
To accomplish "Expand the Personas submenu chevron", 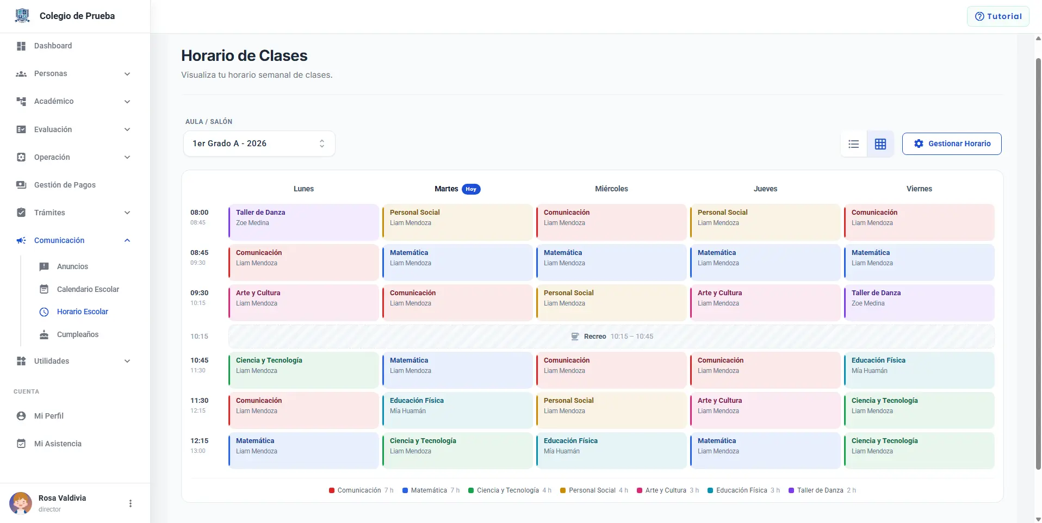I will click(127, 74).
